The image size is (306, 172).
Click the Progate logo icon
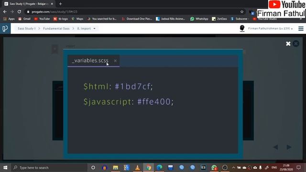pyautogui.click(x=5, y=29)
